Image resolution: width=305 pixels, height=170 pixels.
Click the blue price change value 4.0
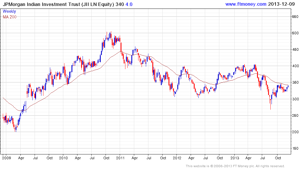pos(129,4)
